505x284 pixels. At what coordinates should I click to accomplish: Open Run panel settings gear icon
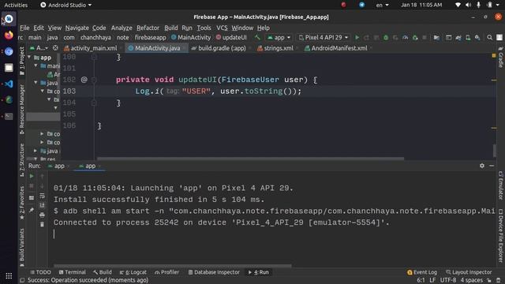tap(482, 166)
